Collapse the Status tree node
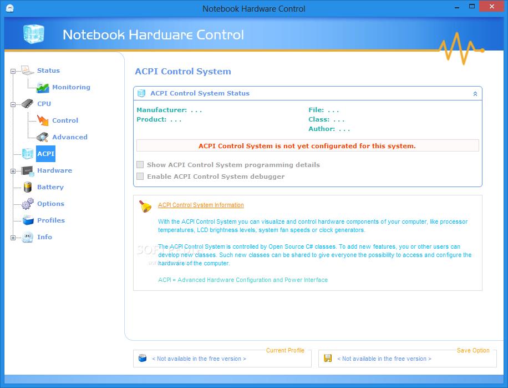Screen dimensions: 508x388 [13, 71]
